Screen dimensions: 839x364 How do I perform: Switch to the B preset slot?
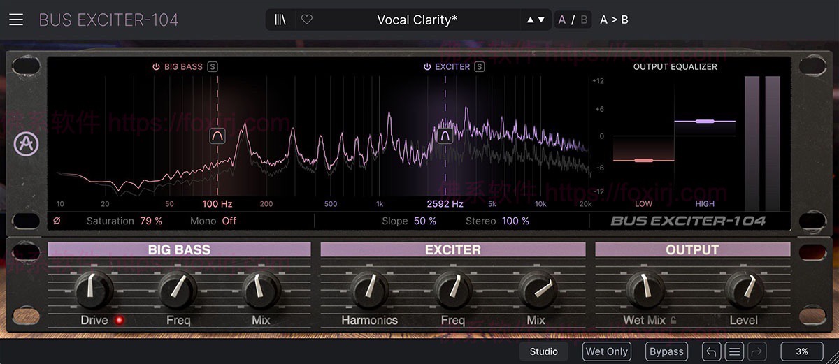click(584, 20)
